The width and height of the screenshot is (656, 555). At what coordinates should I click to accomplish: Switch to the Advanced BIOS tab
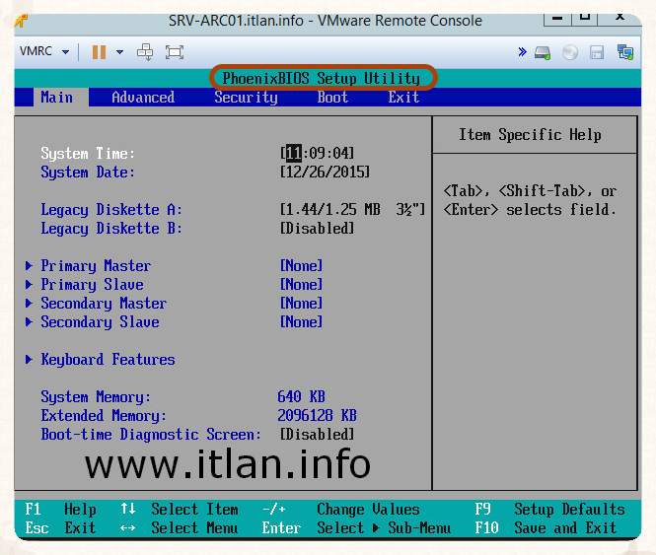pyautogui.click(x=143, y=98)
